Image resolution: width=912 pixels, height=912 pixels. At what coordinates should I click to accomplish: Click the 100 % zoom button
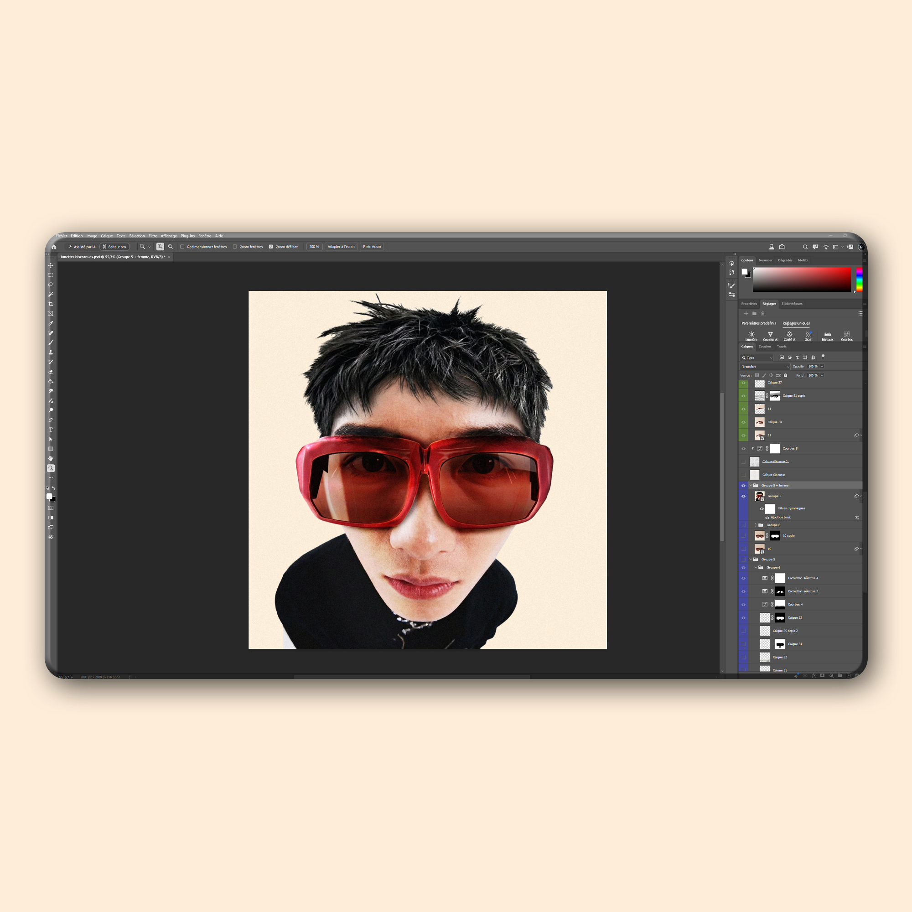coord(314,246)
